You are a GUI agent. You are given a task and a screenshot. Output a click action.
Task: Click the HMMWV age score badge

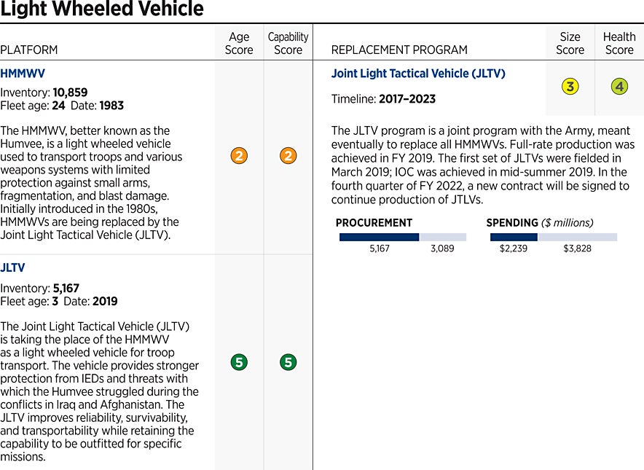coord(238,155)
